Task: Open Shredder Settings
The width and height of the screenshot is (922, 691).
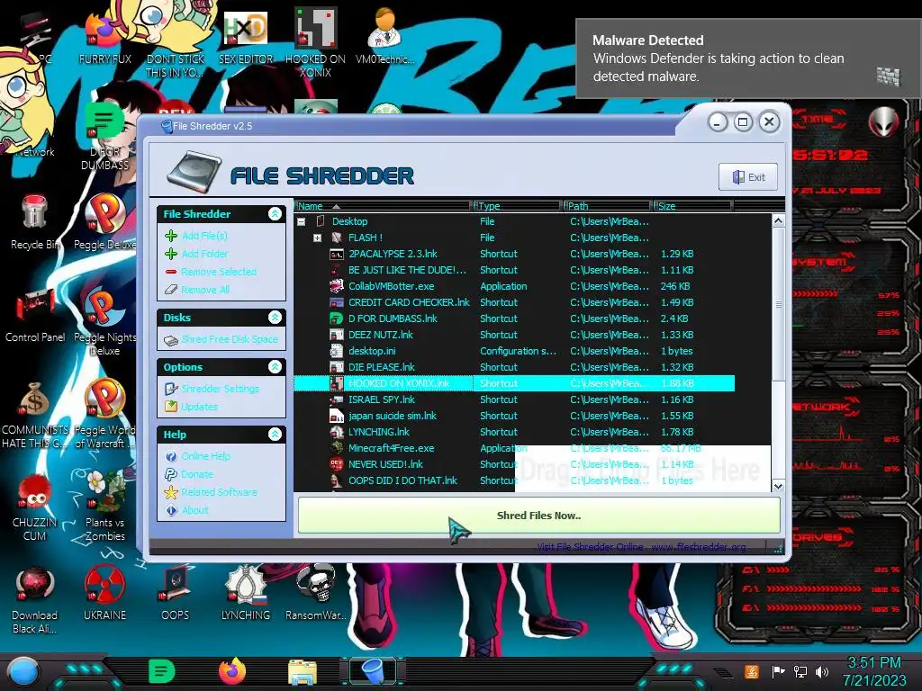Action: [220, 389]
